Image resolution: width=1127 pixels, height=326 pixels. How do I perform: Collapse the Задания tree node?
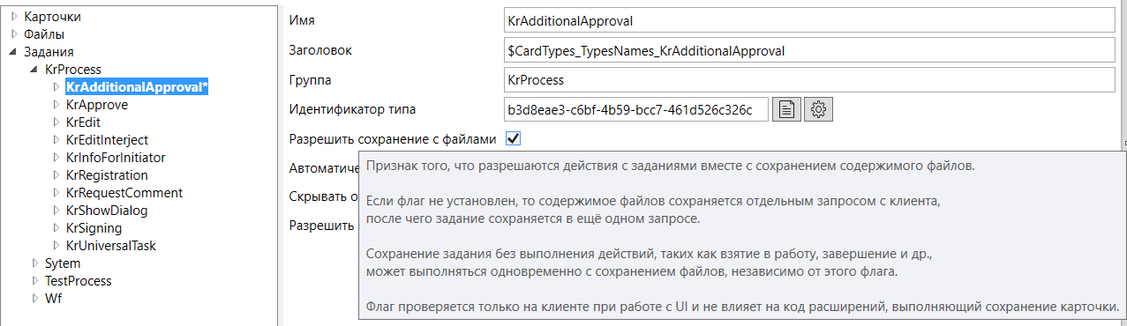point(14,52)
